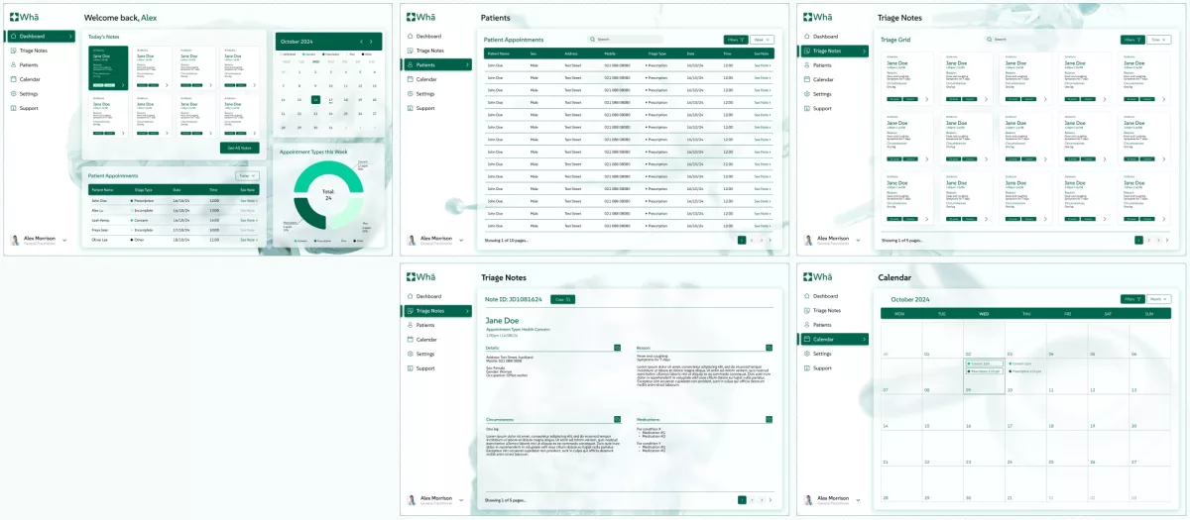The height and width of the screenshot is (520, 1190).
Task: Click the See All Notes button
Action: 238,148
